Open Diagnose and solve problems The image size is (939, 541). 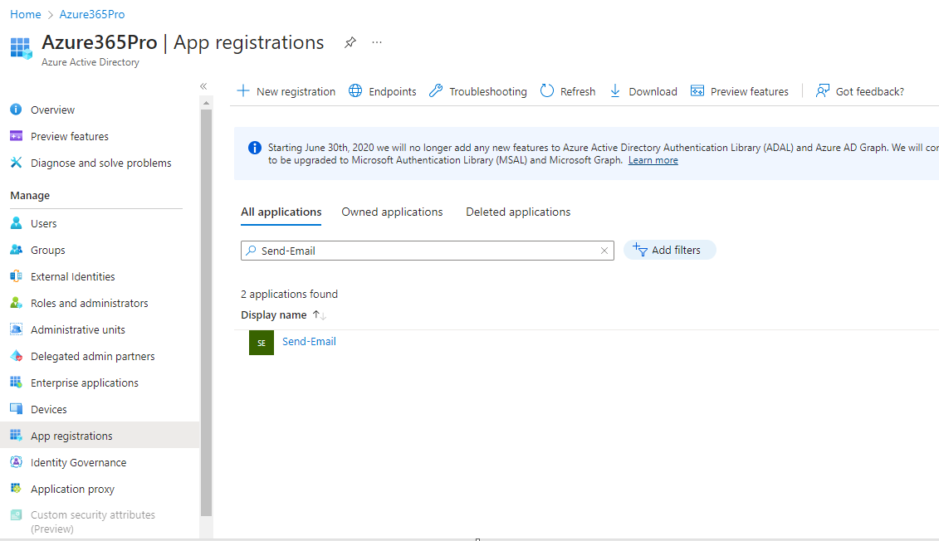(x=100, y=163)
